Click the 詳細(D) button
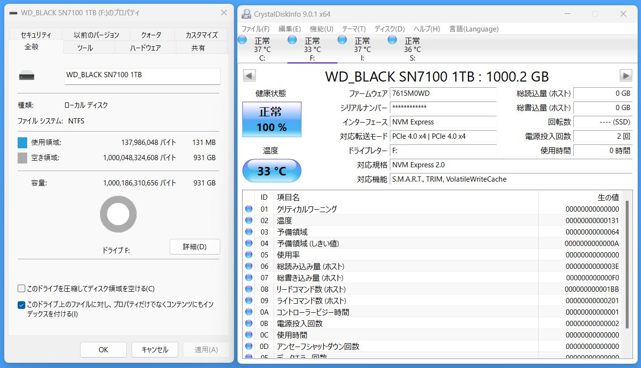Screen dimensions: 641x368 (195, 247)
